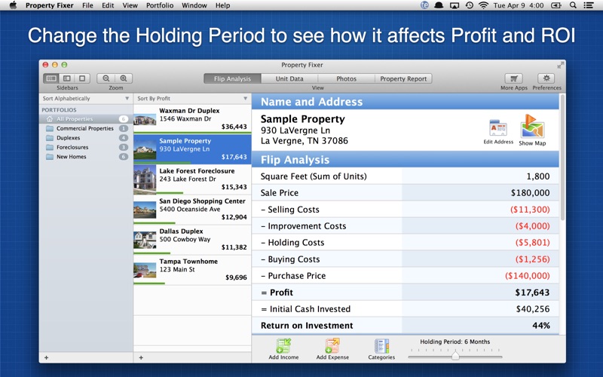Open the Edit menu

point(108,5)
